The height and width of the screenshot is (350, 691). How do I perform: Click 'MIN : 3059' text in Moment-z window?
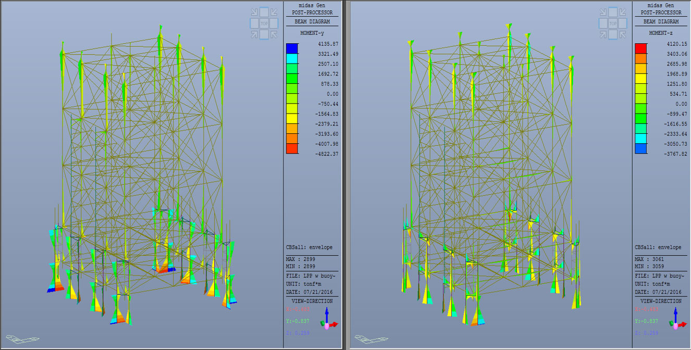650,267
